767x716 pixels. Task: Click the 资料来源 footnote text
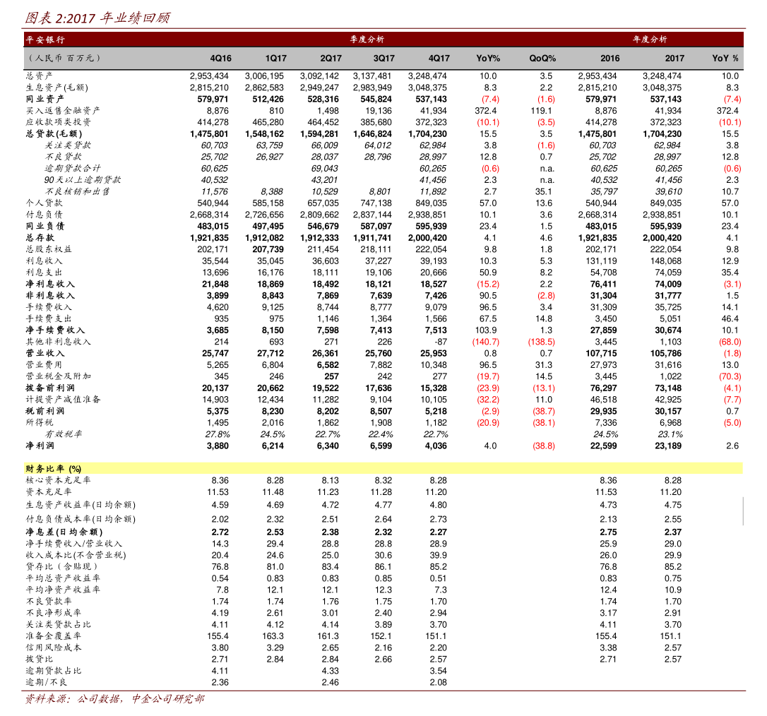tap(114, 700)
